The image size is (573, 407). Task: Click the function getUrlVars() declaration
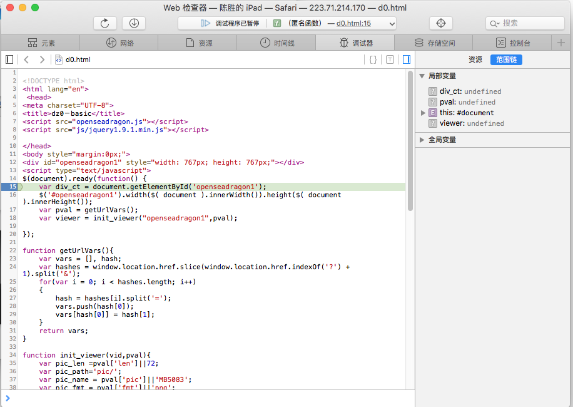point(68,250)
